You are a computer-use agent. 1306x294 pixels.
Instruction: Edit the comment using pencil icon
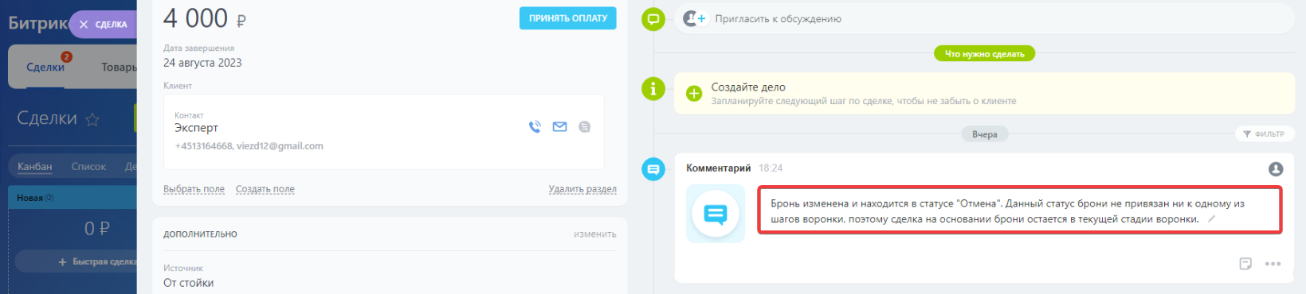click(x=1211, y=219)
